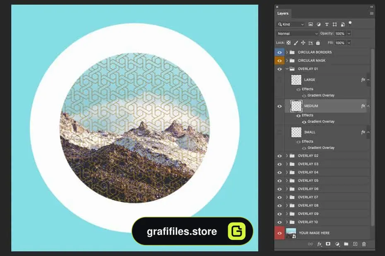
Task: Filter layers by pixel layer type
Action: pyautogui.click(x=310, y=24)
